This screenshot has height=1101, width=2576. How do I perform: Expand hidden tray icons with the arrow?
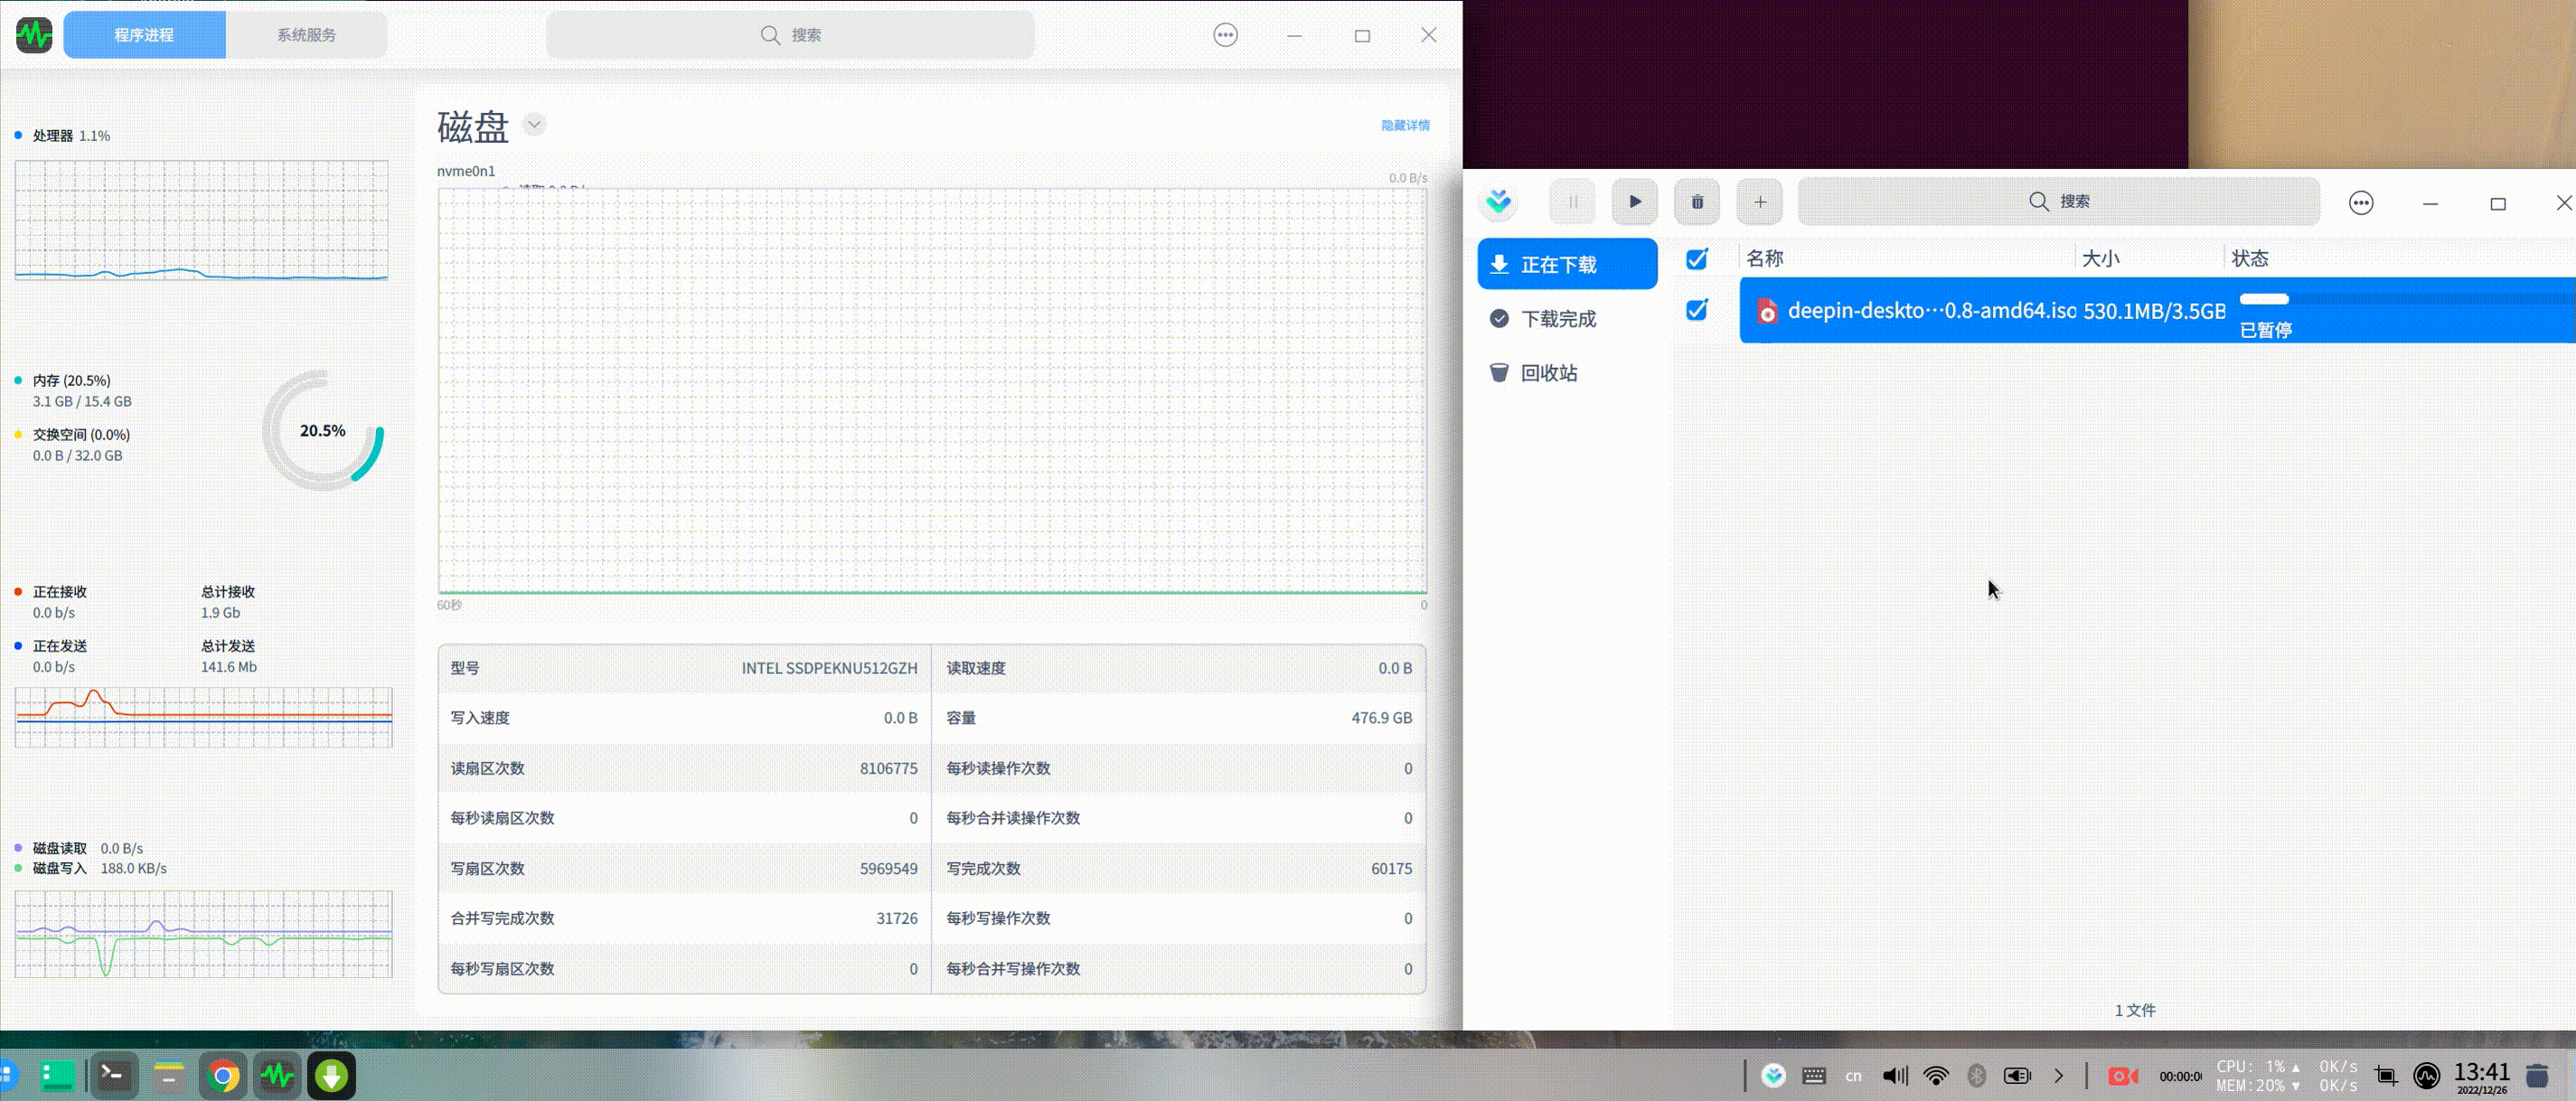click(x=2058, y=1076)
